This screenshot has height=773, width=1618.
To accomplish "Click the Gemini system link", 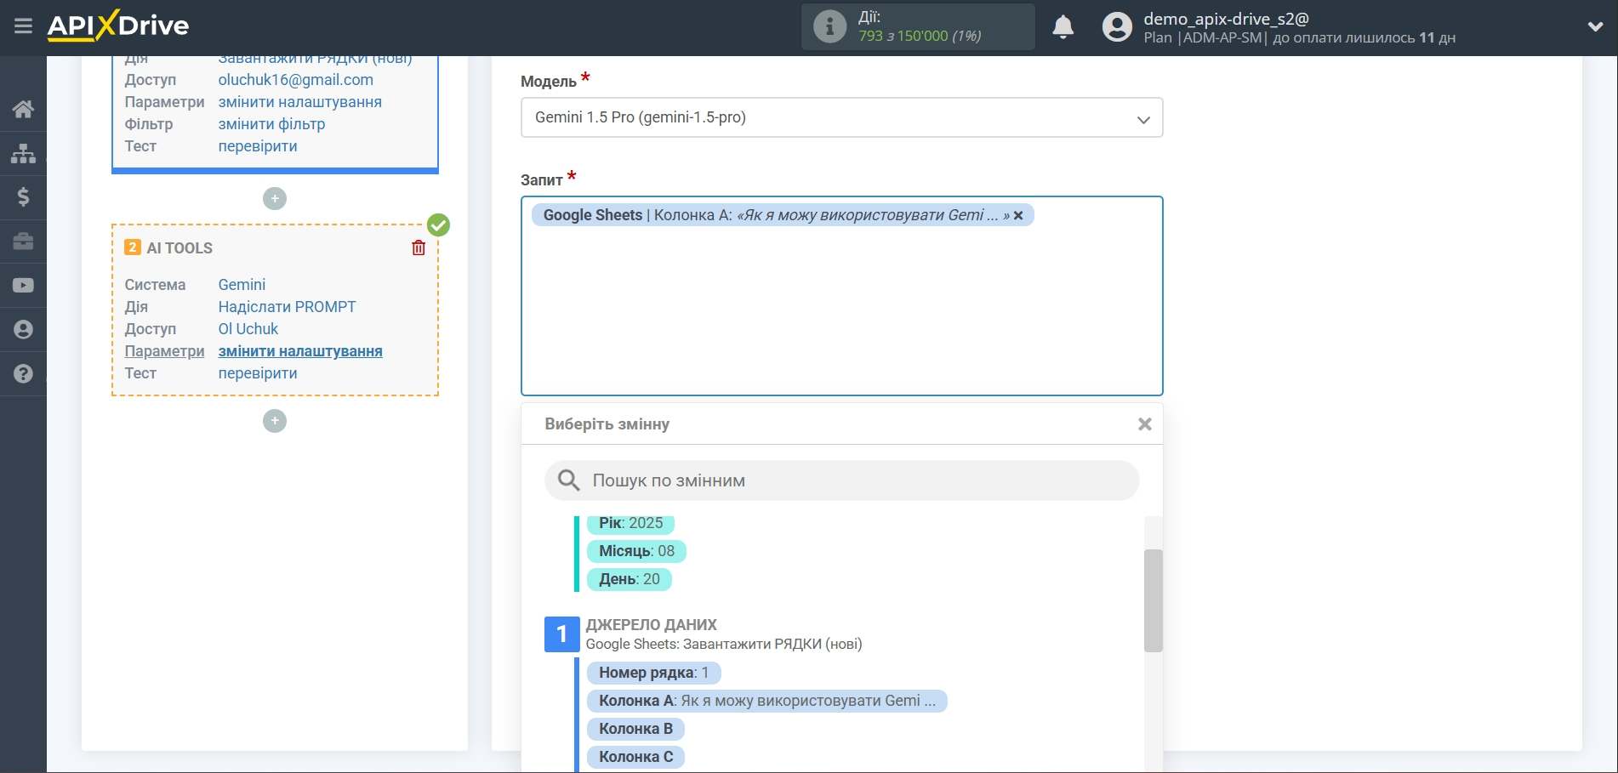I will tap(242, 285).
